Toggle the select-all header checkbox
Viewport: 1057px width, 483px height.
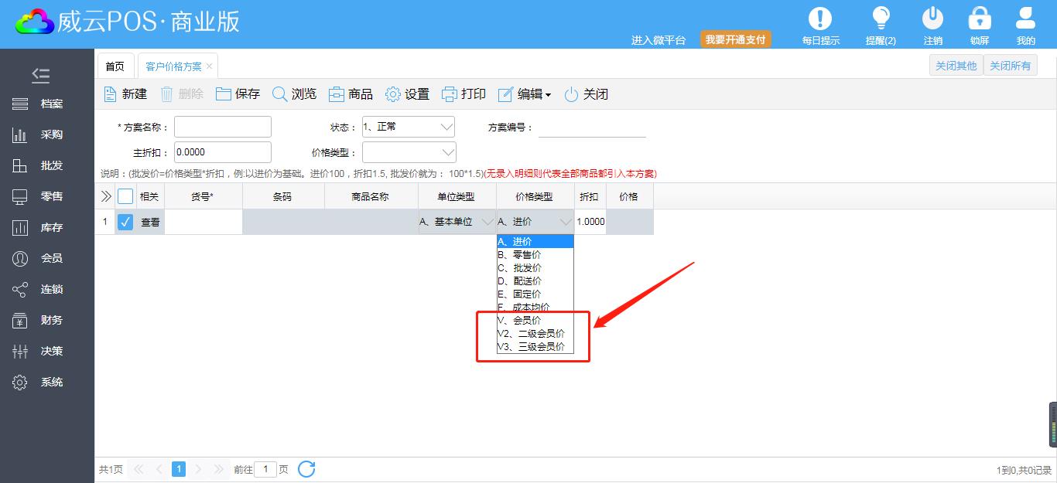[125, 196]
